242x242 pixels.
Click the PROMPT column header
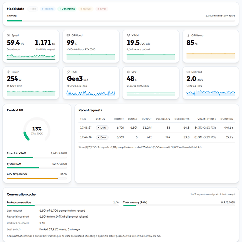click(119, 119)
